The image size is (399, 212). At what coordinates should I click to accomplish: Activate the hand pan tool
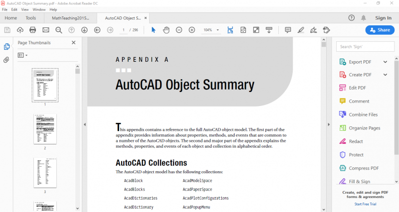(166, 30)
